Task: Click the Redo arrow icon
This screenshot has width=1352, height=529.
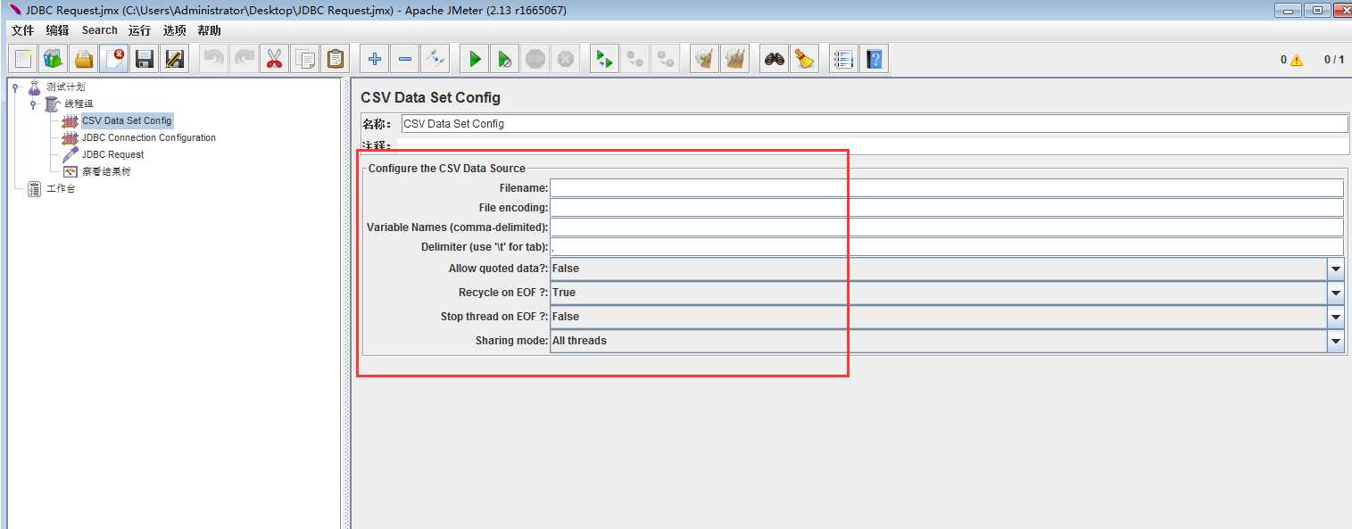Action: pyautogui.click(x=245, y=59)
